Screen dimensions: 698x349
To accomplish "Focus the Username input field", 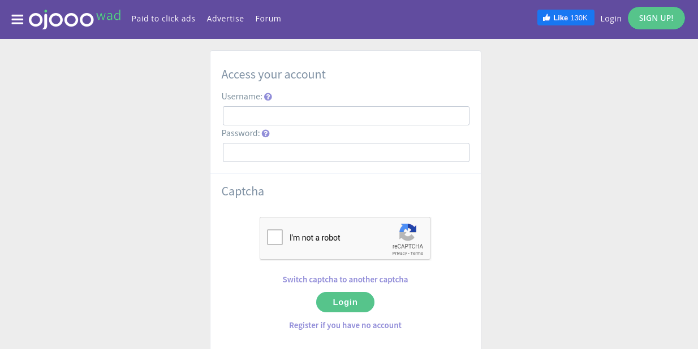I will 346,116.
